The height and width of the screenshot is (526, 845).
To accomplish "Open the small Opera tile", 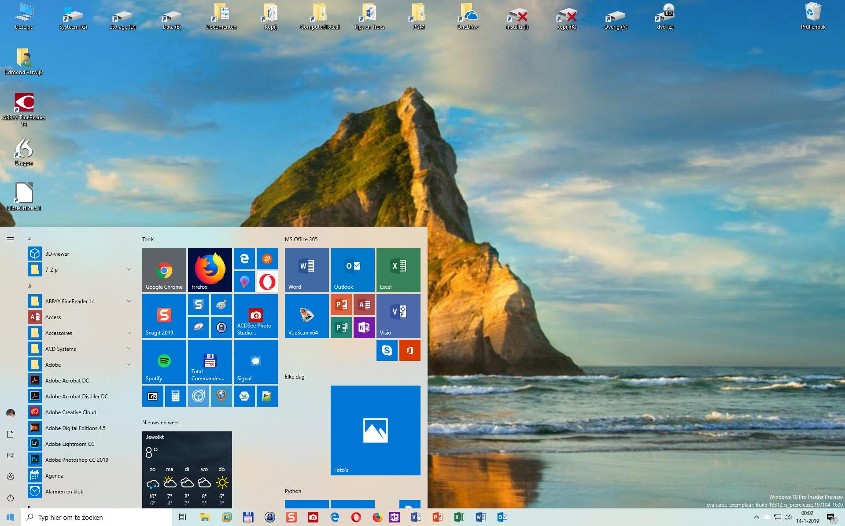I will [267, 282].
